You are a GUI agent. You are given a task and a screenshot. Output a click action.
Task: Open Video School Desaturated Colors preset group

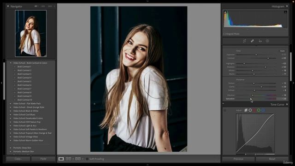pos(28,118)
